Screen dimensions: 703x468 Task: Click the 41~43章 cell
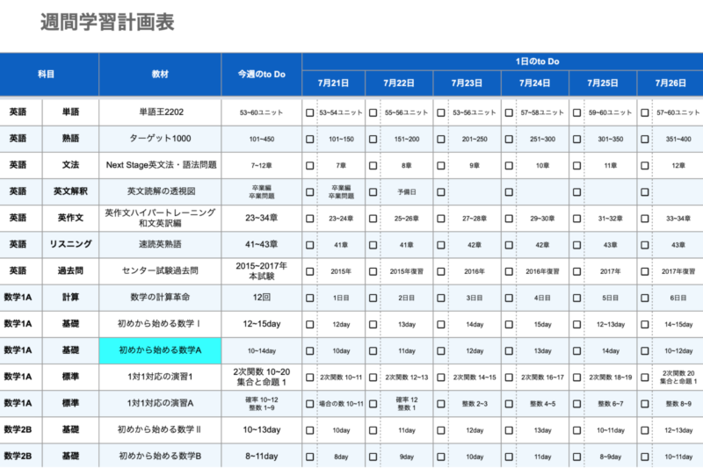pyautogui.click(x=262, y=244)
